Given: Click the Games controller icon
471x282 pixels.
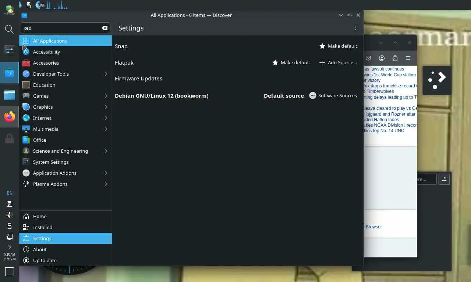Looking at the screenshot, I should click(26, 96).
